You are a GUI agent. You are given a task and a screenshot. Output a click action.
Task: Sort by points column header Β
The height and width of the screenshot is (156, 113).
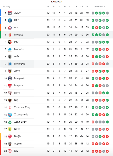tap(87, 6)
